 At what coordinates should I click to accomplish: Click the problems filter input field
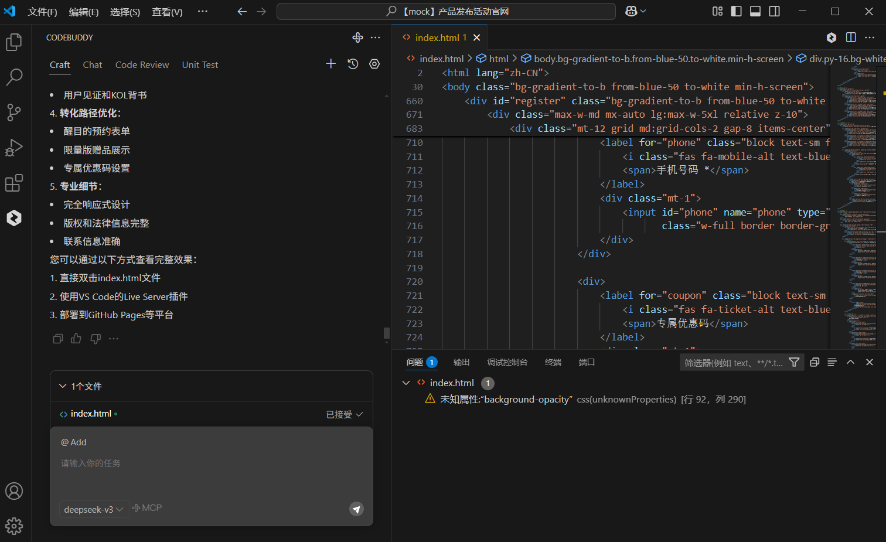(732, 363)
